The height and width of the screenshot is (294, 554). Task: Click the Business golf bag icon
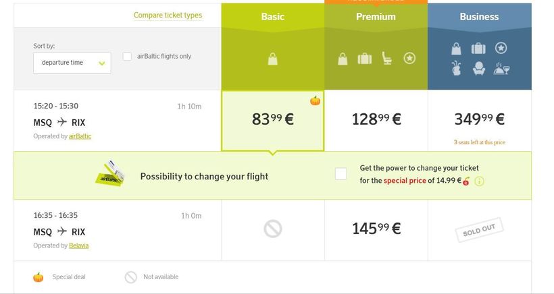[x=457, y=69]
